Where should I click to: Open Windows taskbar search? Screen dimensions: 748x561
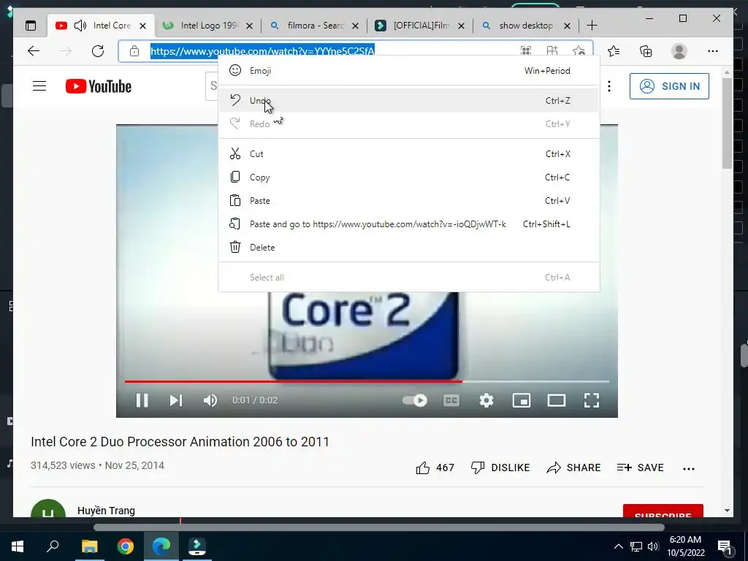click(x=53, y=546)
